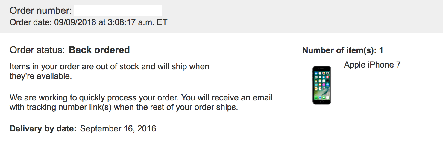Click the Apple iPhone 7 product thumbnail

pyautogui.click(x=322, y=85)
